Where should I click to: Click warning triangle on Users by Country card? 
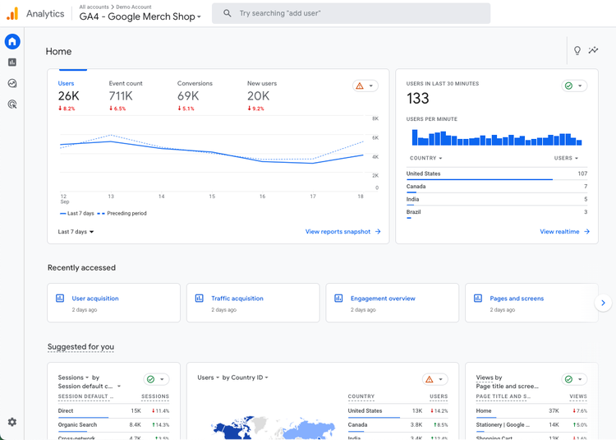(430, 379)
